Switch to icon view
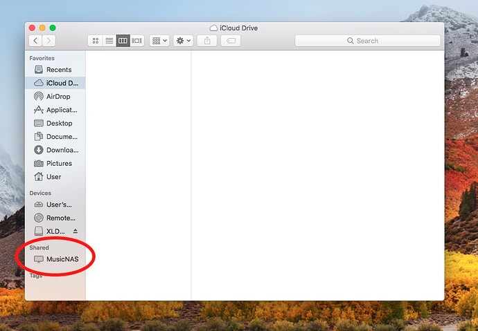This screenshot has height=331, width=478. [x=96, y=41]
